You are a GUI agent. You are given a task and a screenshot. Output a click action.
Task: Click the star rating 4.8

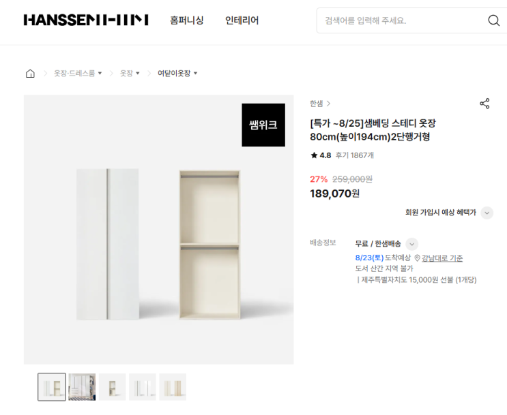[x=321, y=155]
